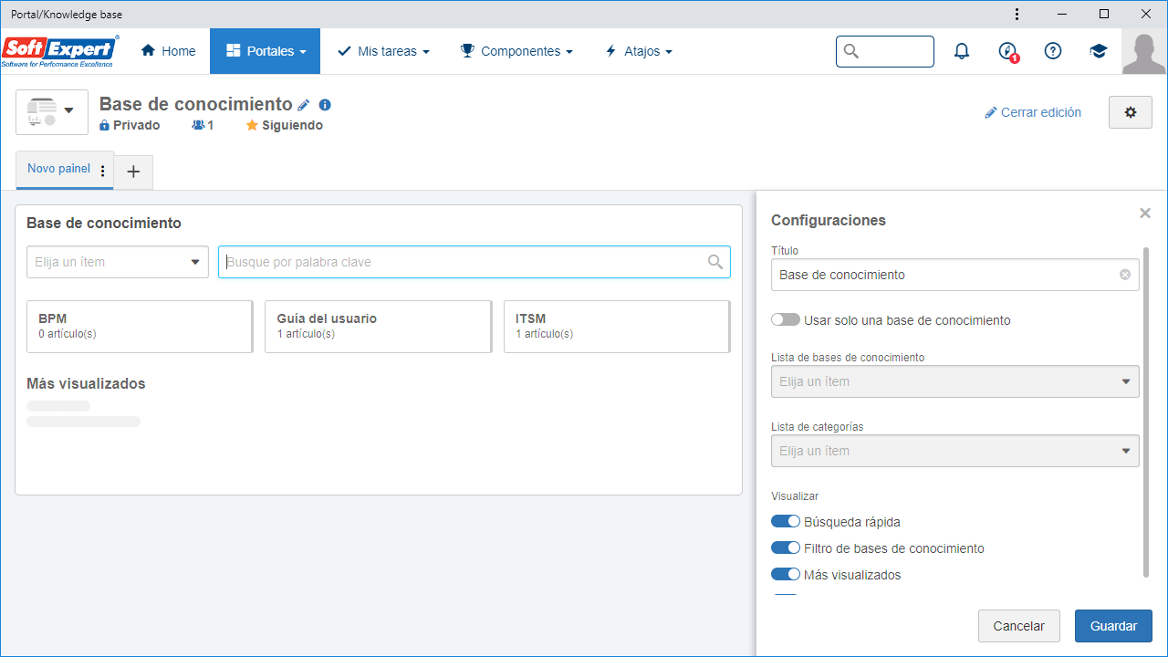Image resolution: width=1168 pixels, height=657 pixels.
Task: Show portal info icon
Action: 325,105
